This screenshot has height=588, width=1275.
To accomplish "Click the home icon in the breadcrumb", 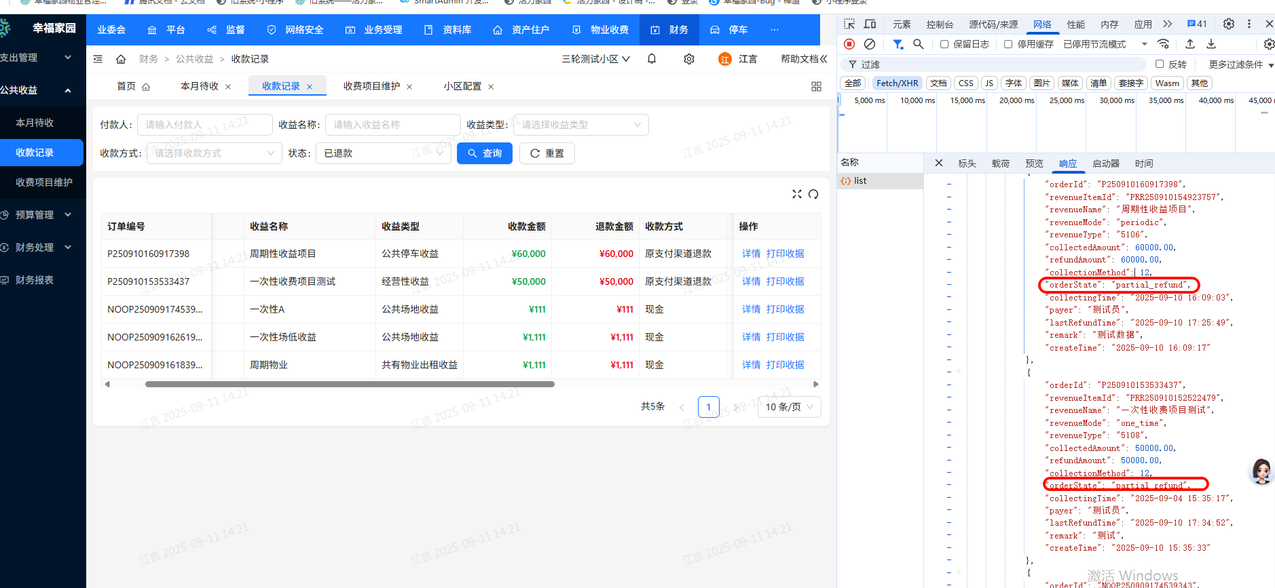I will coord(121,59).
